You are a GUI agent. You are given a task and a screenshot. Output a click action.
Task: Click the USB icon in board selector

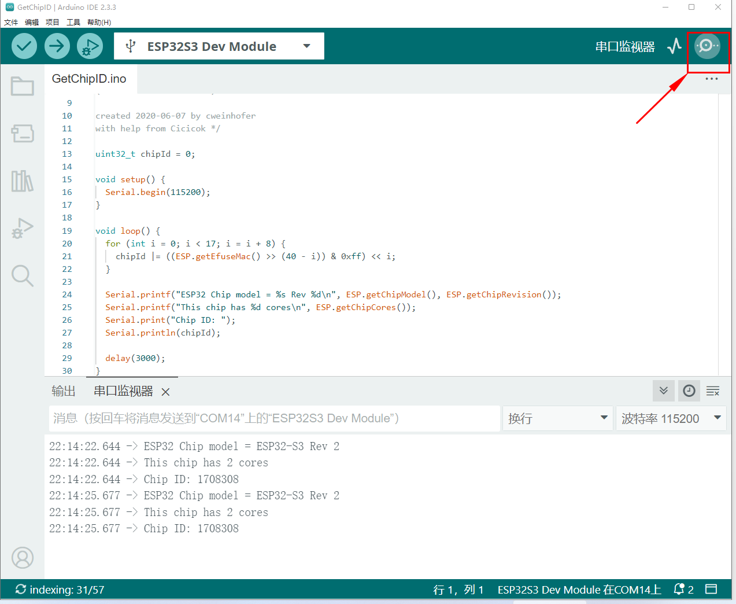point(131,46)
